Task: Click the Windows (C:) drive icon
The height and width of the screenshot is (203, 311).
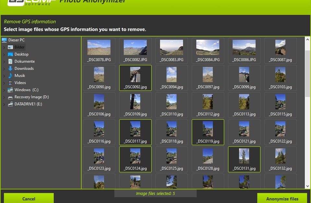Action: 10,90
